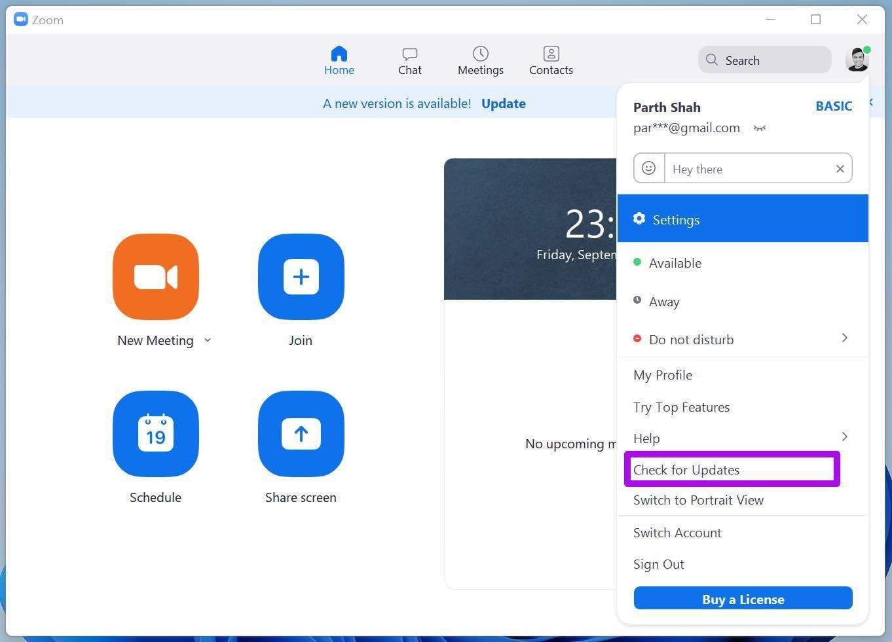This screenshot has height=642, width=892.
Task: Go to the Contacts tab
Action: tap(551, 61)
